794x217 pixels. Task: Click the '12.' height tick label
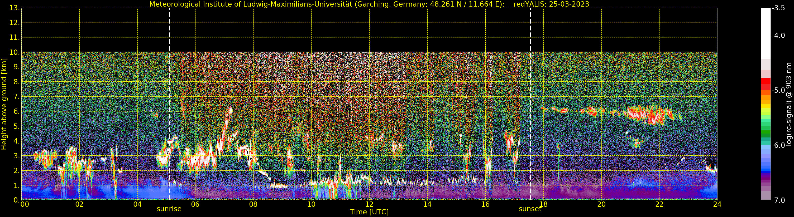[x=15, y=23]
